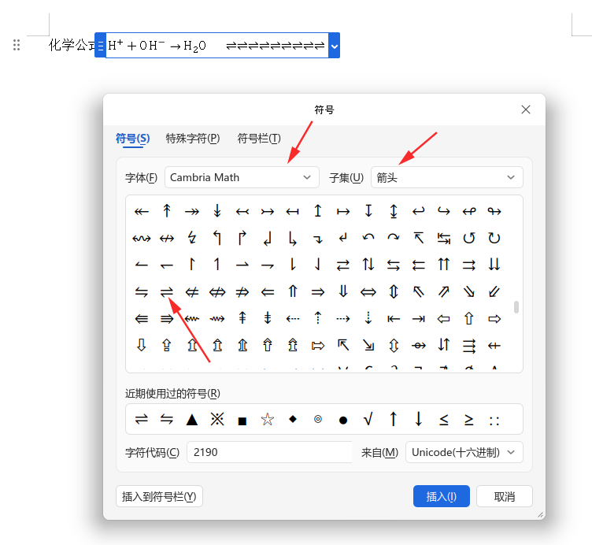Pick the north-east double arrow ⇗
Screen dimensions: 592x545
[444, 291]
